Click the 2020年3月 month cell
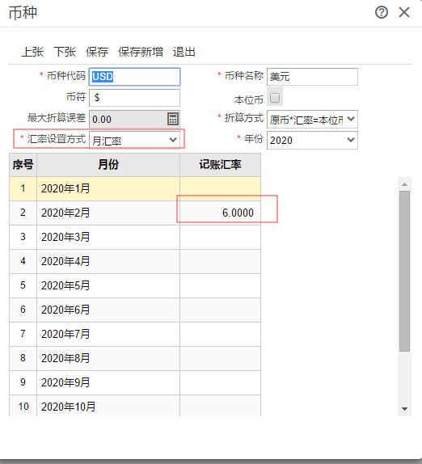Viewport: 422px width, 464px height. point(108,238)
